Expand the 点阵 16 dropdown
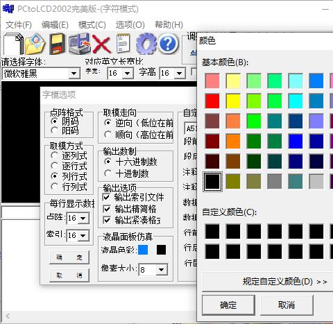The image size is (333, 324). coord(83,218)
